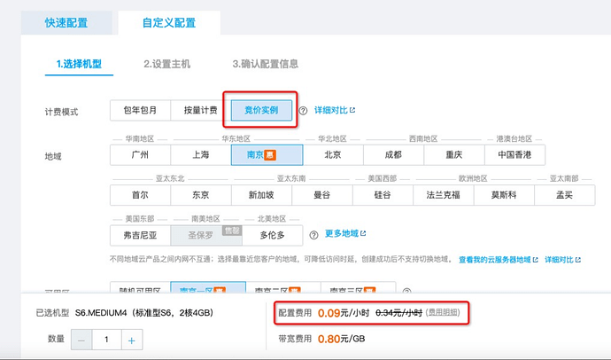Click the orange 惠 badge on 南京
Viewport: 611px width, 360px height.
pyautogui.click(x=270, y=155)
